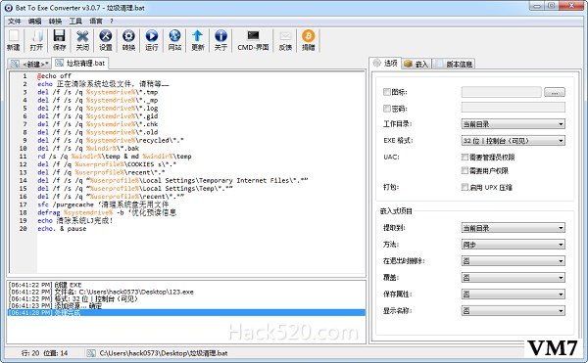Click the ... browse button for icon

coord(555,92)
